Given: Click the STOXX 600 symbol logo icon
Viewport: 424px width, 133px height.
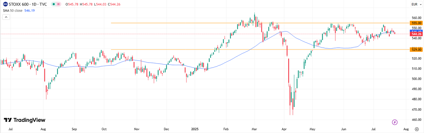Looking at the screenshot, I should (x=5, y=4).
